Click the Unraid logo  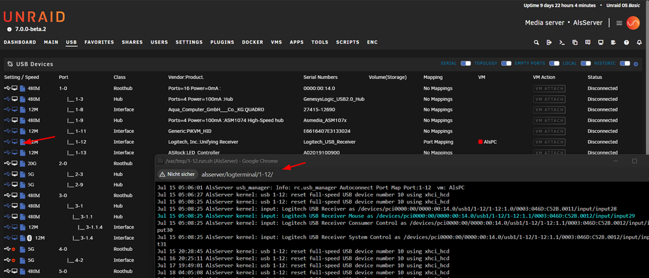[34, 17]
